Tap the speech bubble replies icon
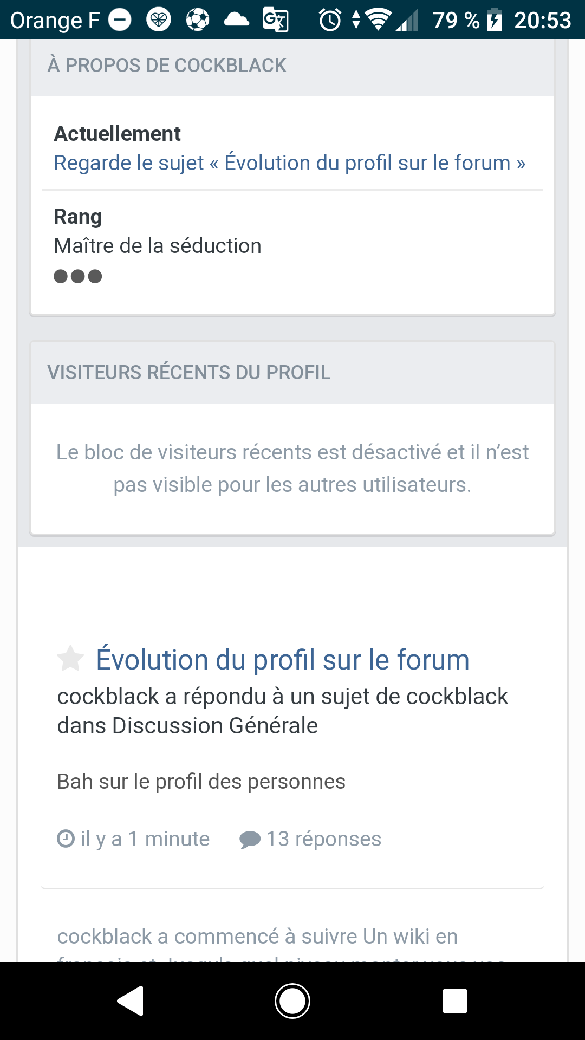The height and width of the screenshot is (1040, 585). tap(250, 840)
